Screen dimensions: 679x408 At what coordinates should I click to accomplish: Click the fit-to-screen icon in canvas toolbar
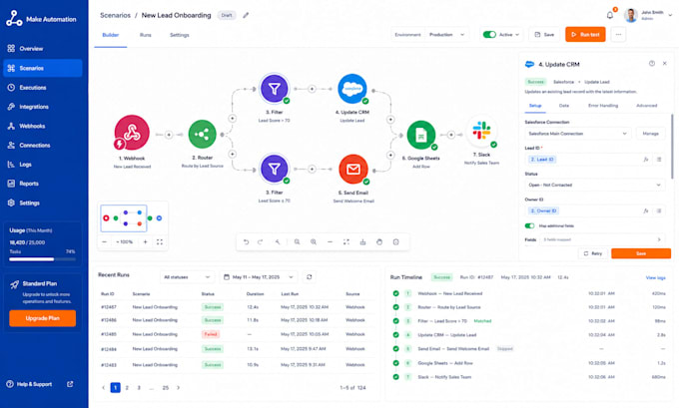(x=346, y=241)
